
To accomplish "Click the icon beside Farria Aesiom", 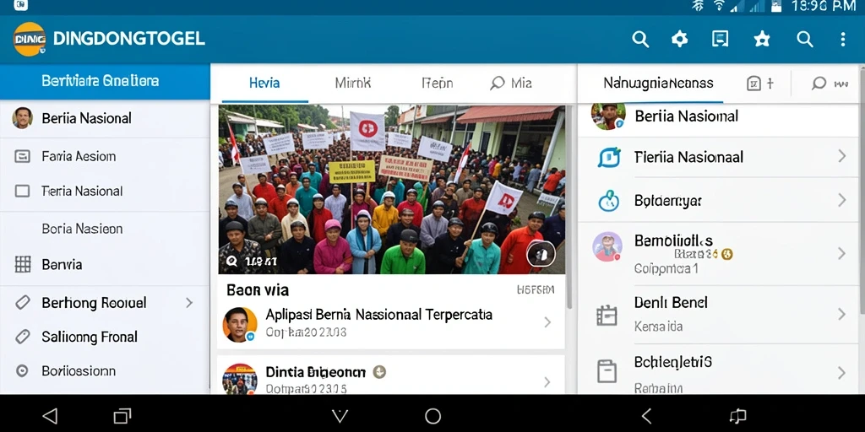I will pyautogui.click(x=22, y=156).
